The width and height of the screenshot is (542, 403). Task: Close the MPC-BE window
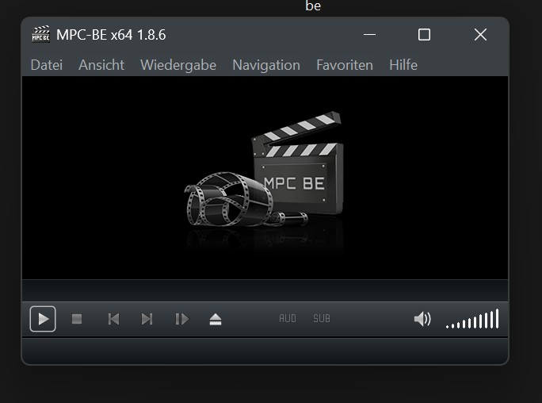coord(480,35)
